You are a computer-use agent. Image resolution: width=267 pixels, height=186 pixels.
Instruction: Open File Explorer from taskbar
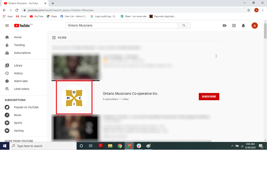point(110,146)
